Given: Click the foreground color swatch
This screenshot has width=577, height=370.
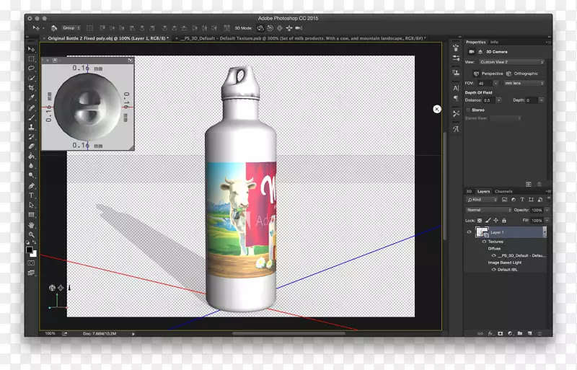Looking at the screenshot, I should [x=30, y=250].
